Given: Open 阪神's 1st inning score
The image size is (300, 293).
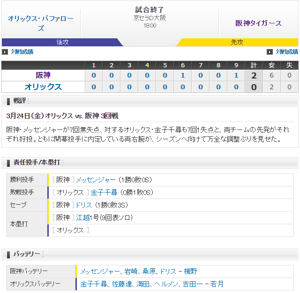Looking at the screenshot, I should tap(94, 75).
